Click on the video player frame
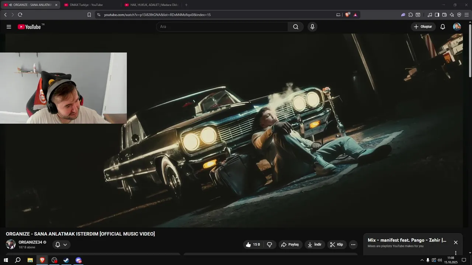 coord(234,131)
